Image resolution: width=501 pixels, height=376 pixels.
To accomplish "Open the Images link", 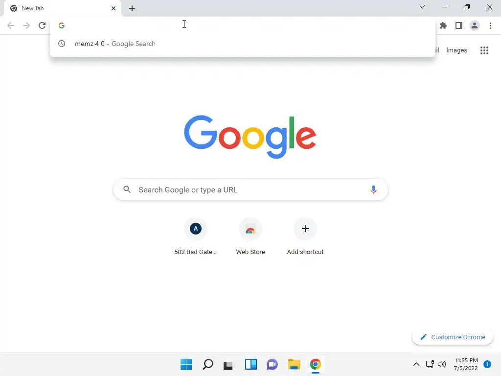I will point(456,50).
